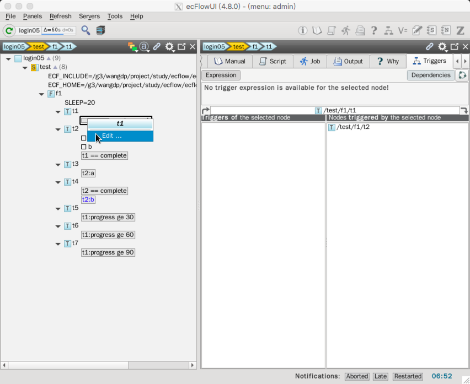The image size is (470, 384).
Task: Click the Dependencies button
Action: point(430,75)
